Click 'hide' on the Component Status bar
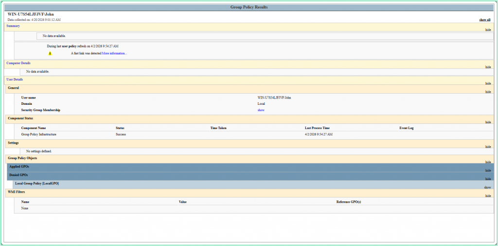 [x=488, y=122]
